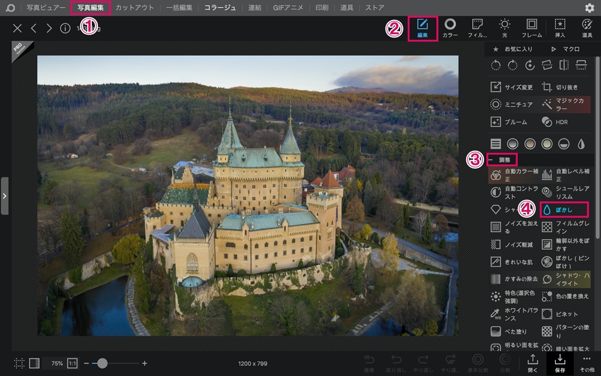Select サイズ変更 (Resize) tool
The image size is (601, 376).
[x=512, y=87]
